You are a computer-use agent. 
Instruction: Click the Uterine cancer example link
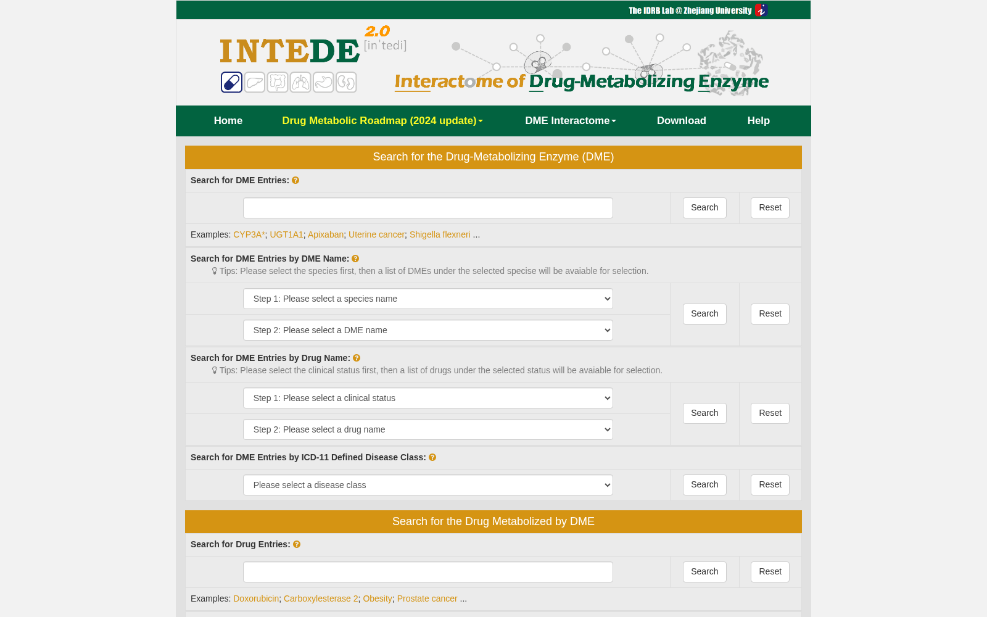click(x=376, y=234)
